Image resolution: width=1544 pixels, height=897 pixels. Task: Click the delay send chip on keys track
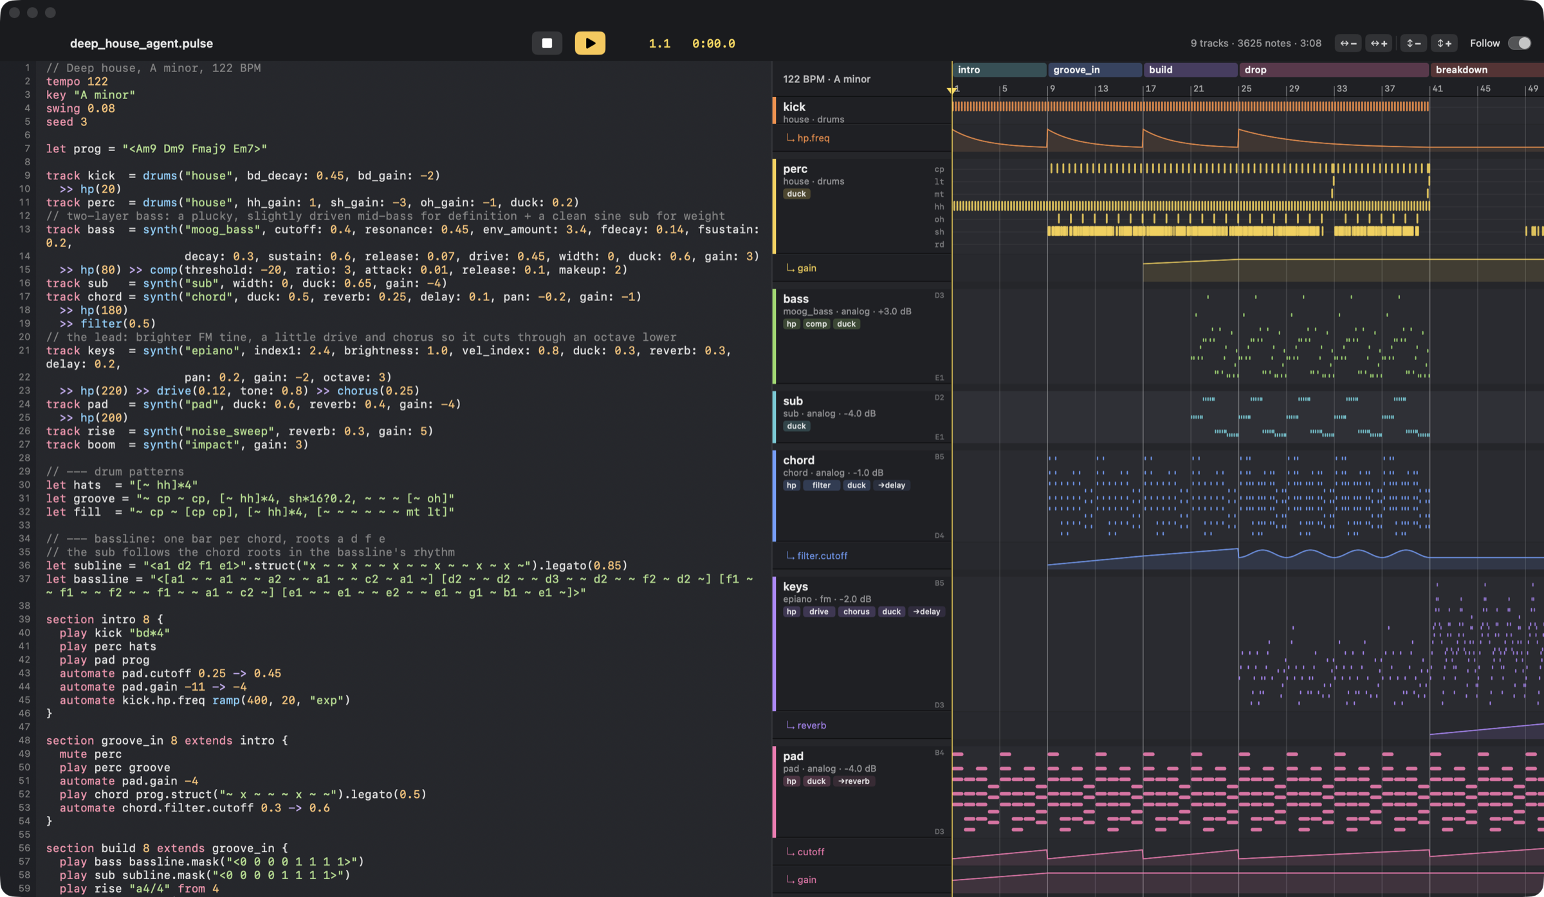point(926,612)
